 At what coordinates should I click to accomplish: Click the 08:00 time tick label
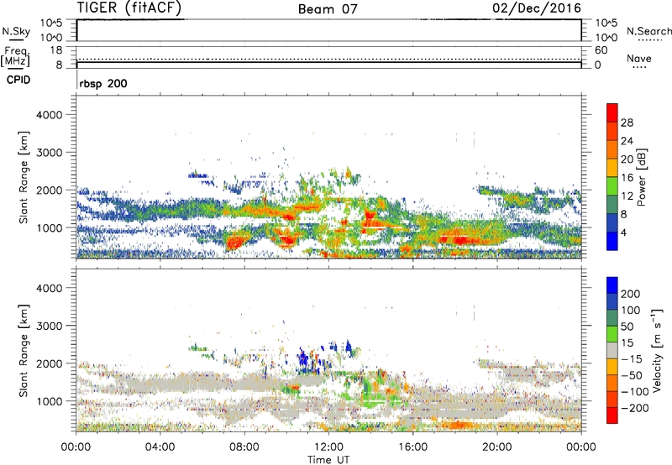pyautogui.click(x=244, y=447)
